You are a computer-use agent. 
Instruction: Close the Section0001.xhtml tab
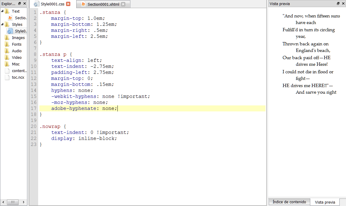123,4
